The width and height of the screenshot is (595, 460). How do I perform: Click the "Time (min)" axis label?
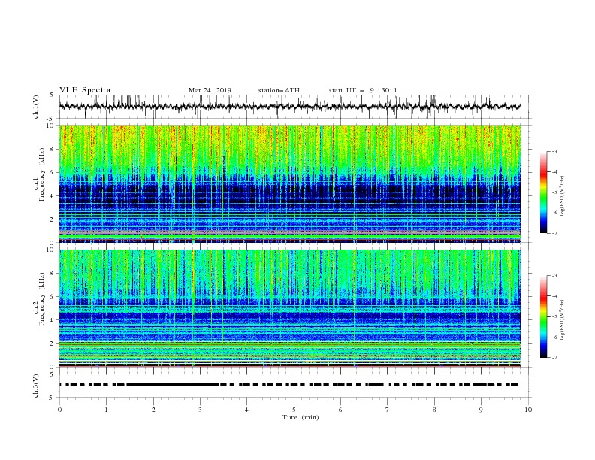click(301, 417)
